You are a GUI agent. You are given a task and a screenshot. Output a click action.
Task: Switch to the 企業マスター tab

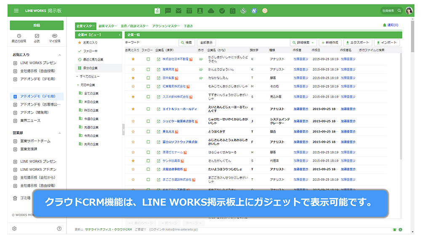85,26
